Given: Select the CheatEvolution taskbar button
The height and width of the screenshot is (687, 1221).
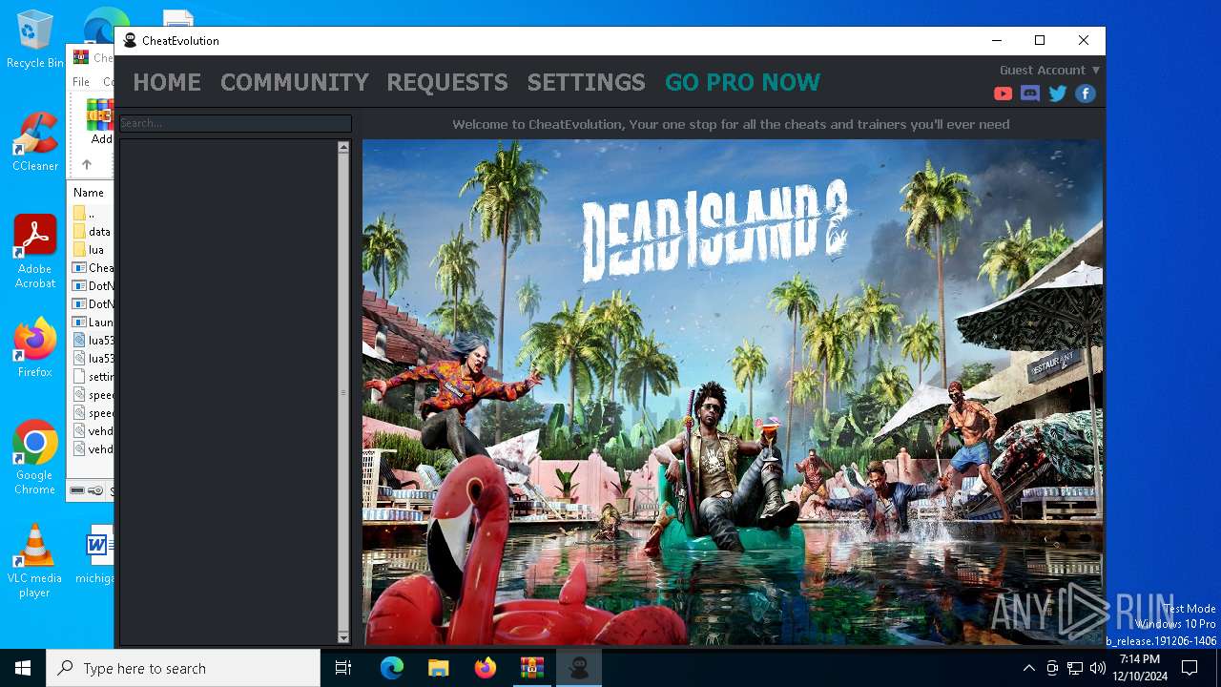Looking at the screenshot, I should pos(578,668).
